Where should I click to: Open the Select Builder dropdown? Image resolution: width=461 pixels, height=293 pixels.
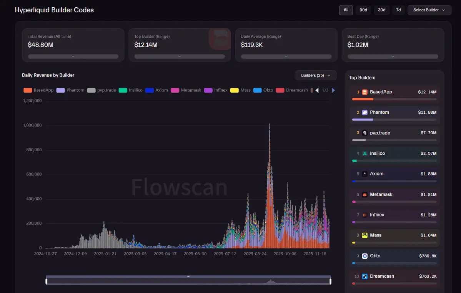(429, 10)
